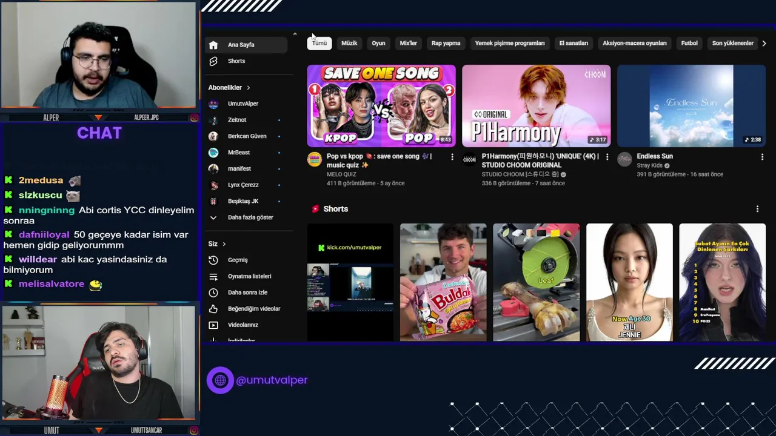Open Beşiktaş JK channel avatar
Viewport: 776px width, 436px height.
pos(213,201)
